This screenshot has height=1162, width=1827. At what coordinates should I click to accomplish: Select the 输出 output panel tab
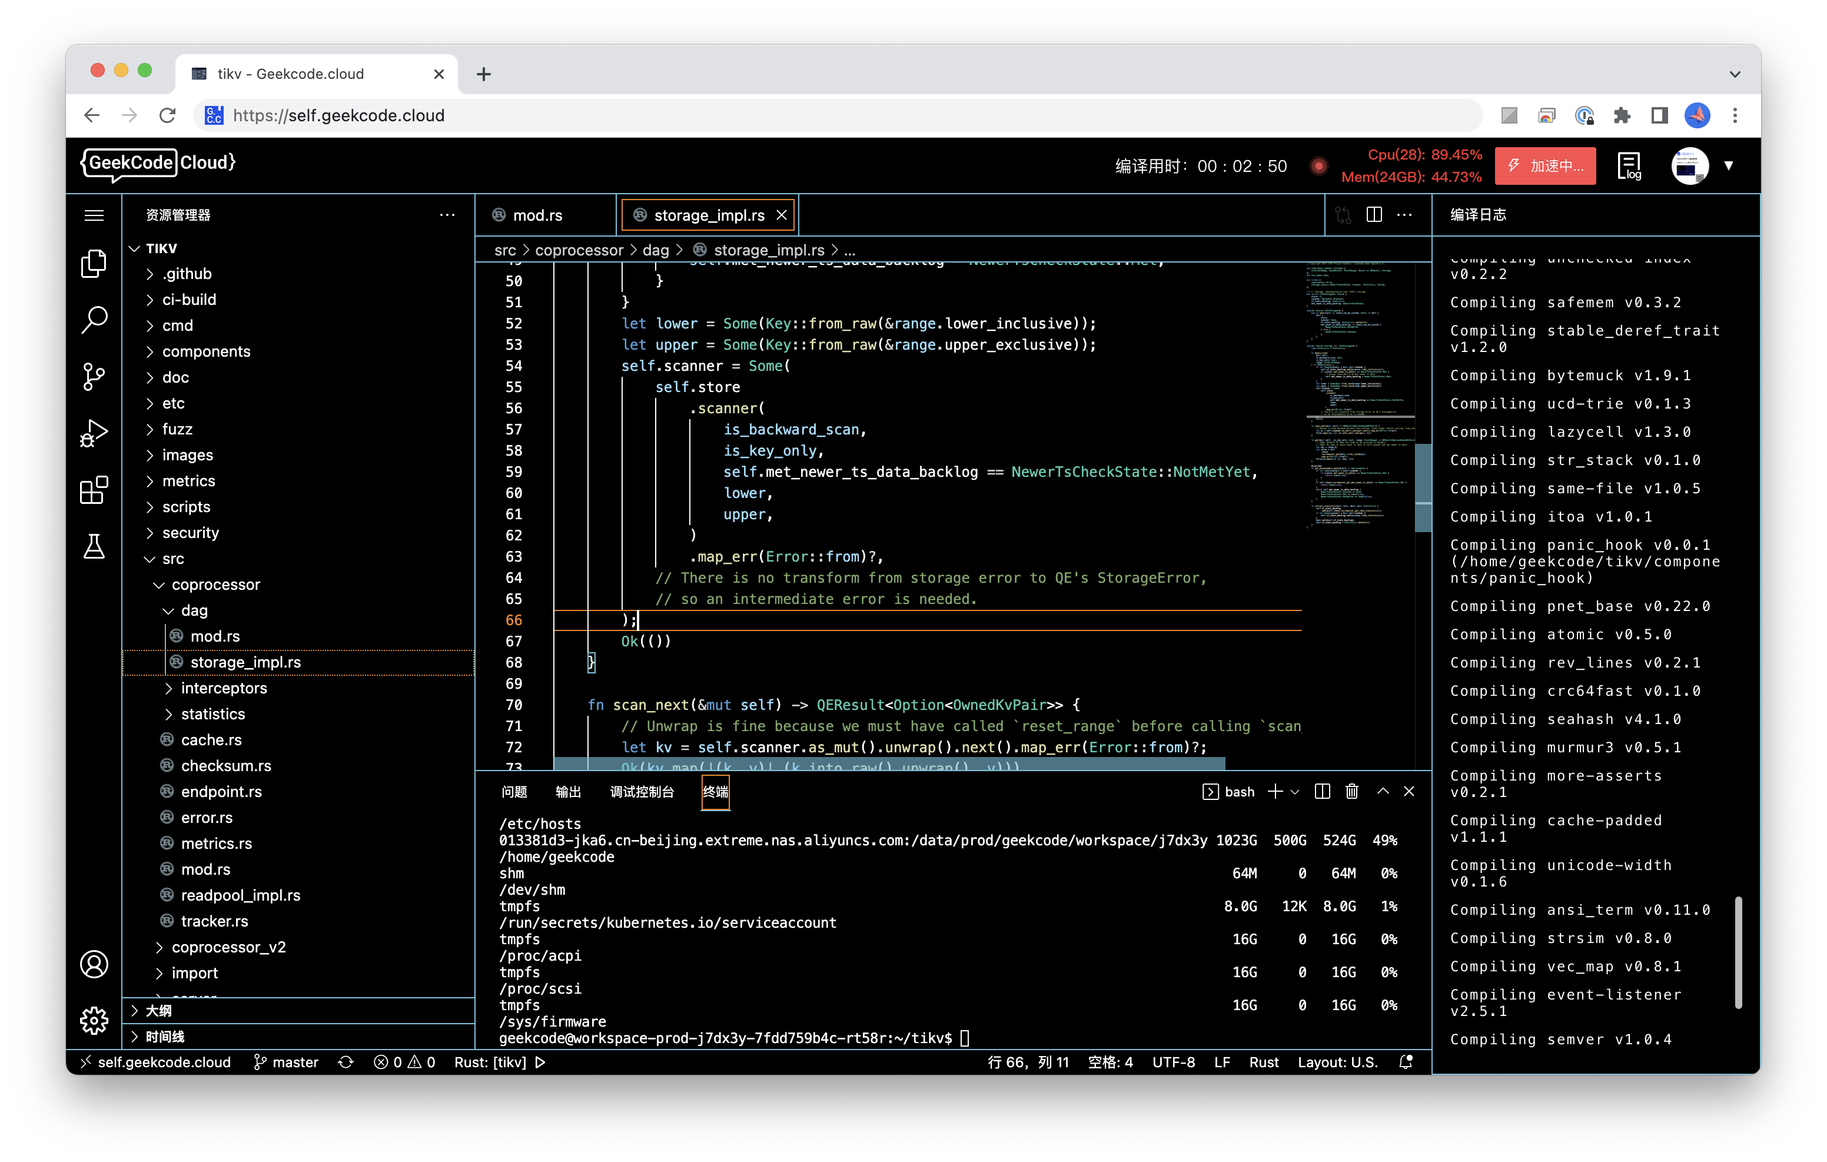pyautogui.click(x=567, y=792)
